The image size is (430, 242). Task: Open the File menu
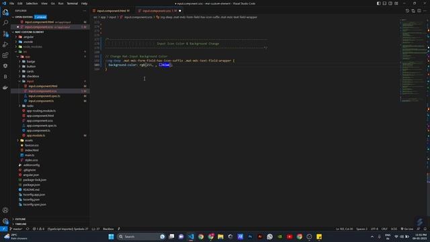(12, 3)
